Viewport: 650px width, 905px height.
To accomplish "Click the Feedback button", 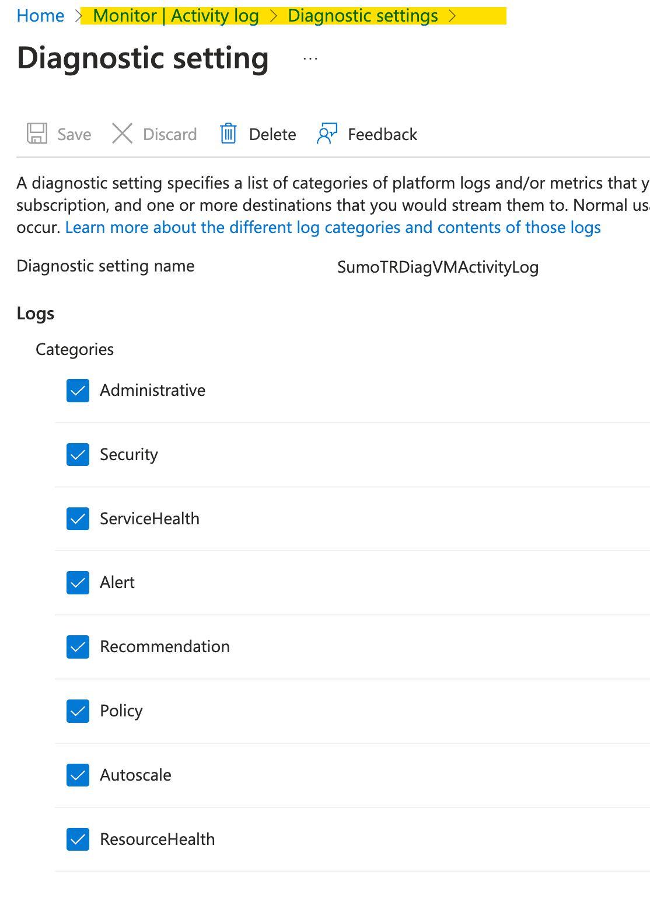I will click(382, 134).
